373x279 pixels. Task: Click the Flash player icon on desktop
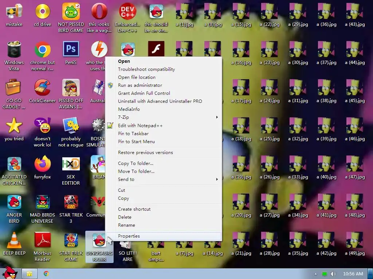point(156,49)
